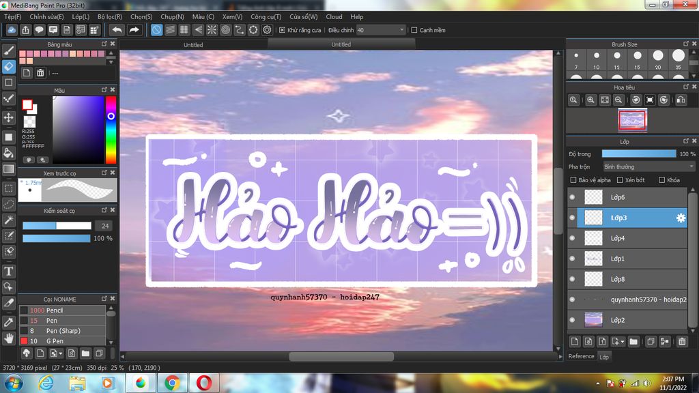The width and height of the screenshot is (699, 393).
Task: Open Opera from the Windows taskbar
Action: click(x=203, y=383)
